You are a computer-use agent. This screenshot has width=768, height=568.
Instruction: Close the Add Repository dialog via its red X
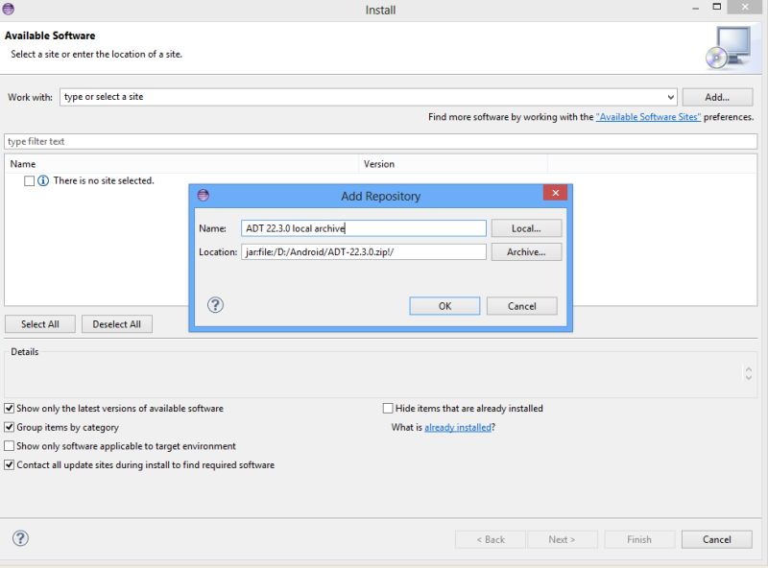(x=555, y=193)
